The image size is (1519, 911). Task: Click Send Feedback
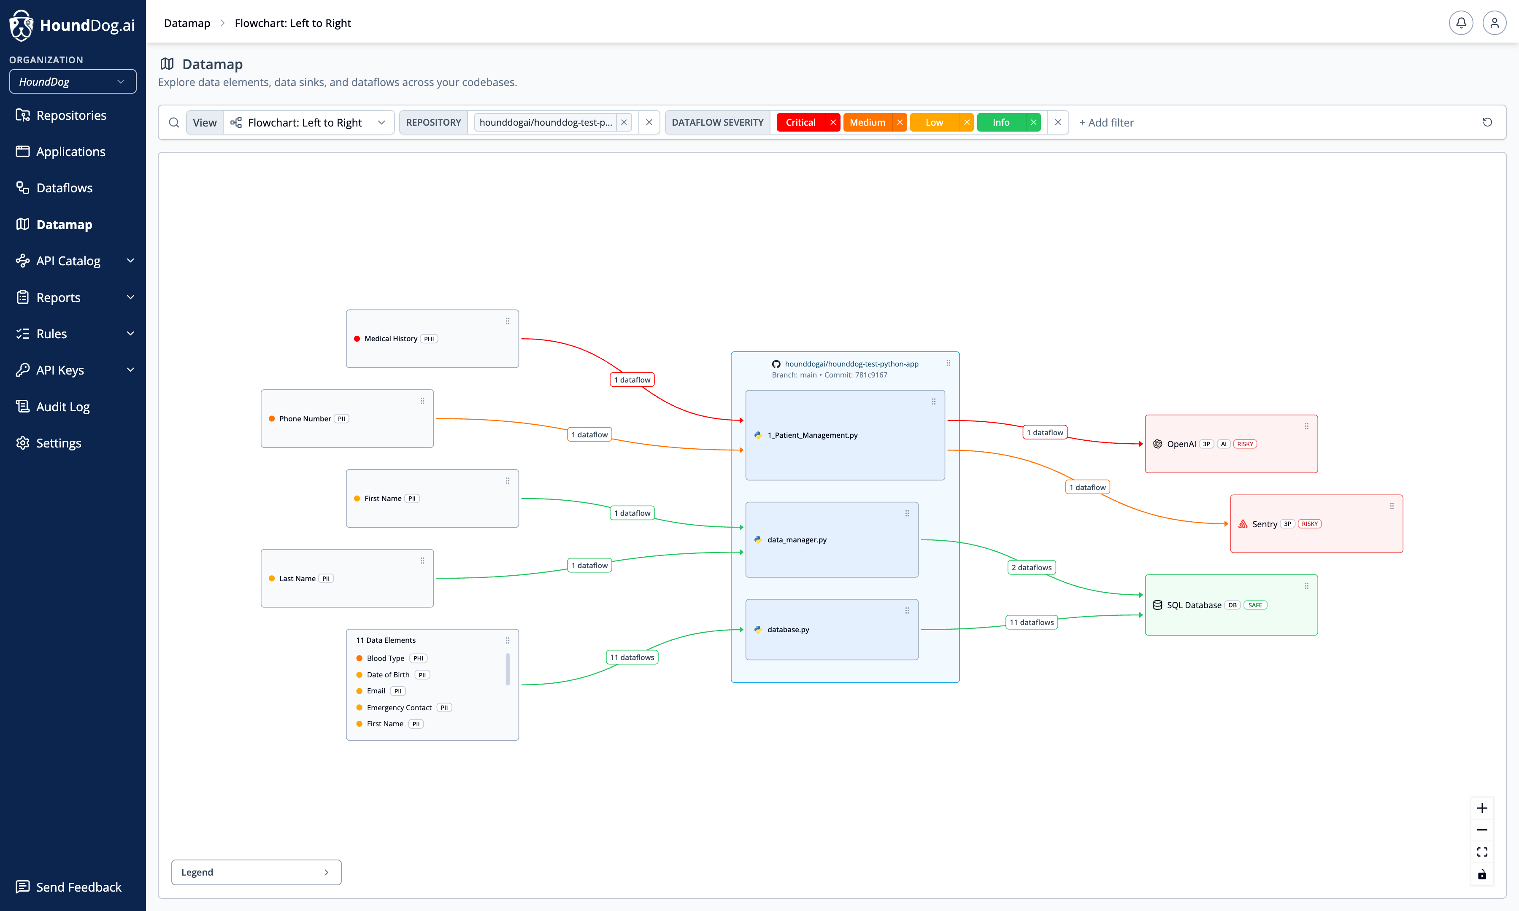pyautogui.click(x=69, y=887)
